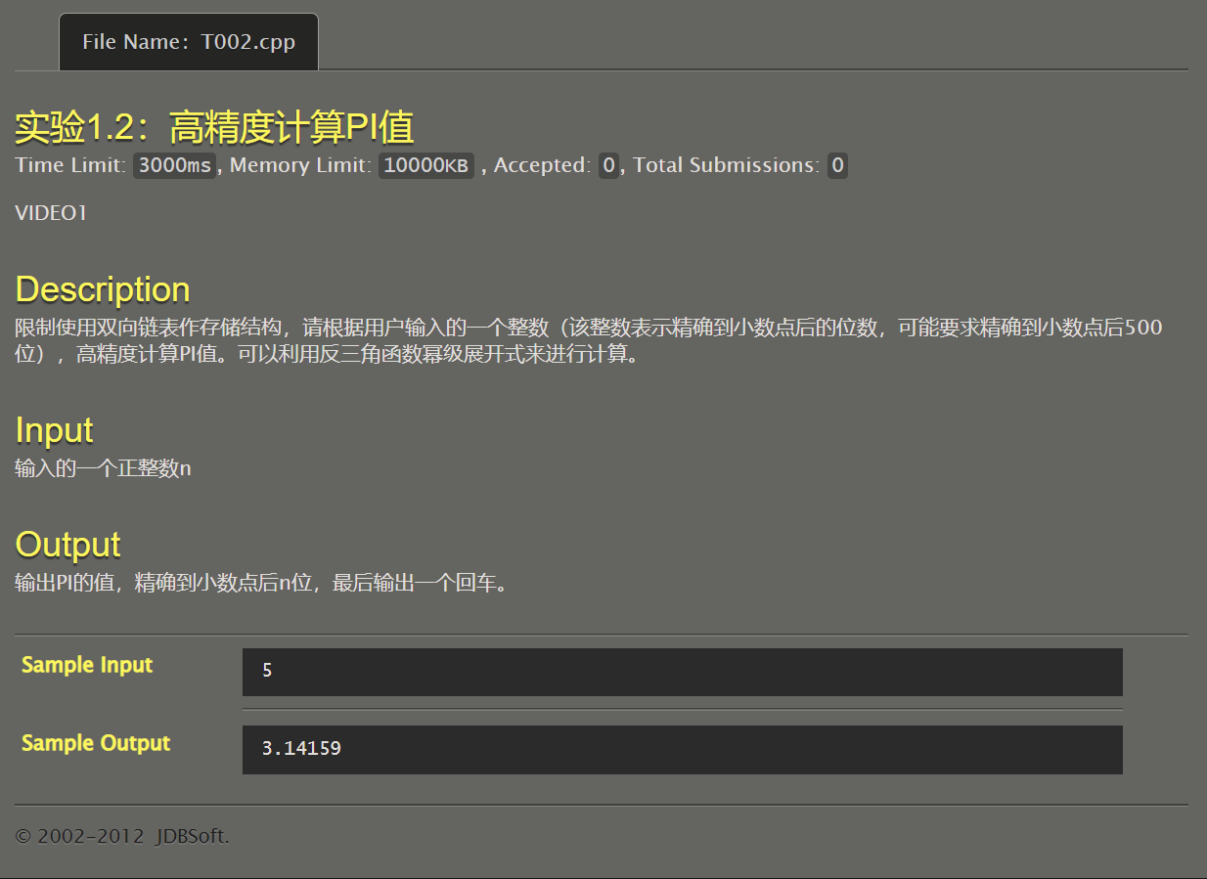Click the Memory Limit label text
Image resolution: width=1207 pixels, height=879 pixels.
(x=300, y=165)
